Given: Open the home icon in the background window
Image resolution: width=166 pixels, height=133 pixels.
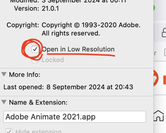Looking at the screenshot, I should (x=159, y=116).
